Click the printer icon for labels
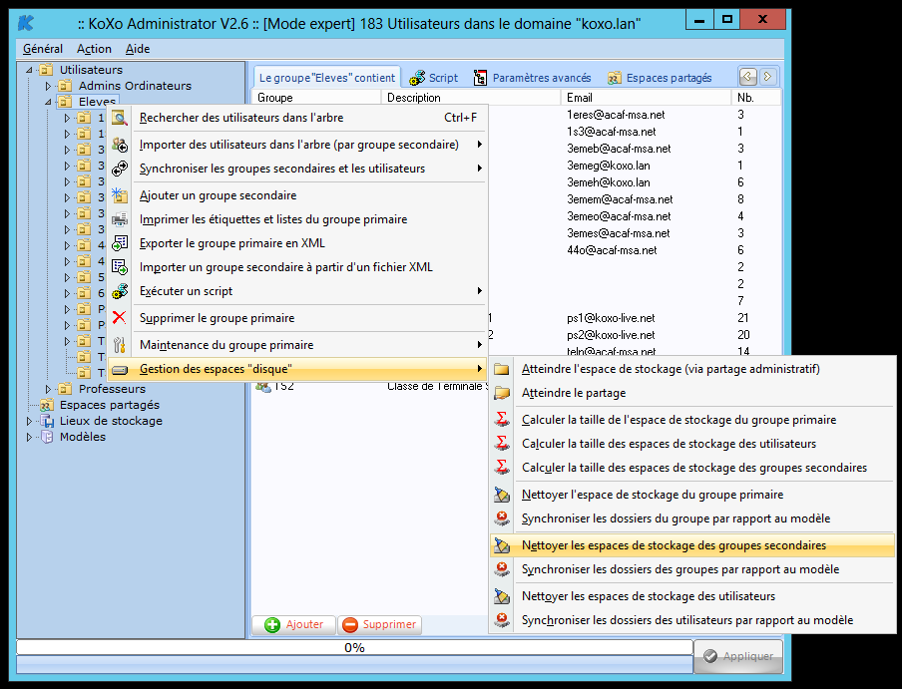Image resolution: width=902 pixels, height=689 pixels. click(120, 219)
